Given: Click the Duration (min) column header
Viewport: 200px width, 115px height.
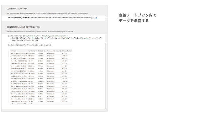Looking at the screenshot, I should point(33,51).
